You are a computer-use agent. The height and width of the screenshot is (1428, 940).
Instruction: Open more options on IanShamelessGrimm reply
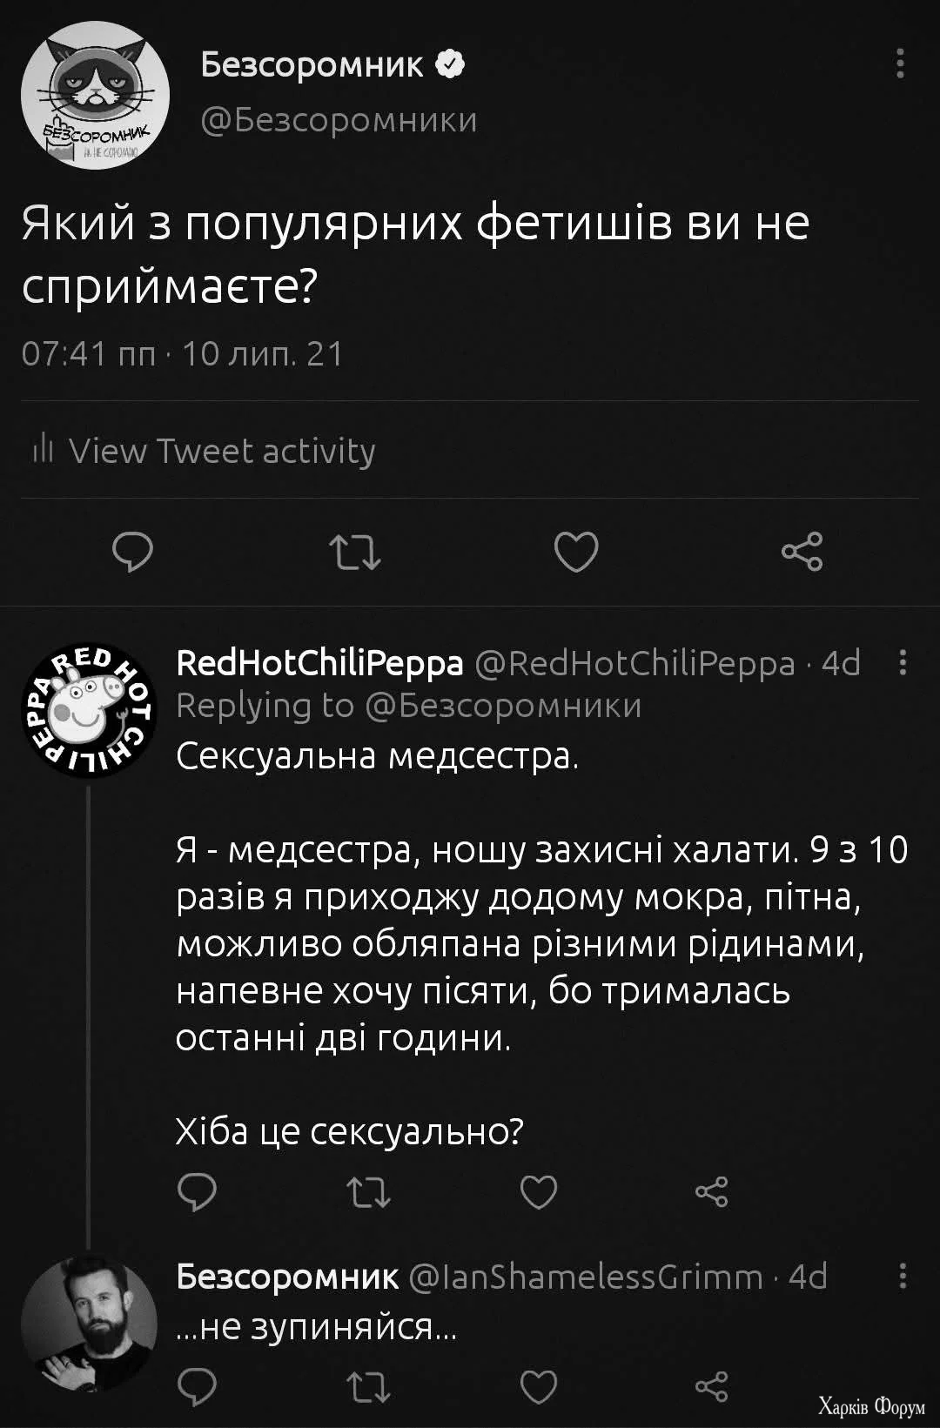pos(903,1277)
